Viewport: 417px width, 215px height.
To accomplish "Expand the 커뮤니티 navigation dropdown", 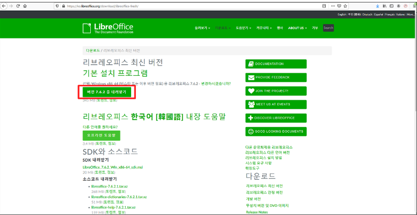I will pyautogui.click(x=264, y=28).
